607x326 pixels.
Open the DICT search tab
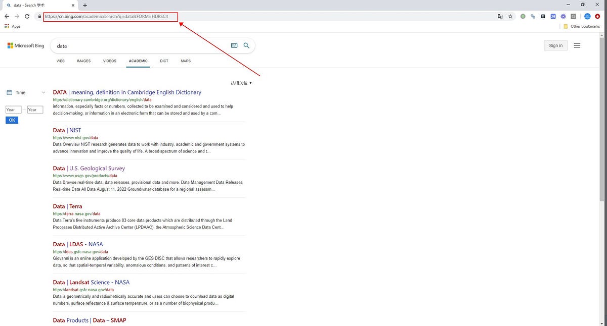[x=164, y=61]
